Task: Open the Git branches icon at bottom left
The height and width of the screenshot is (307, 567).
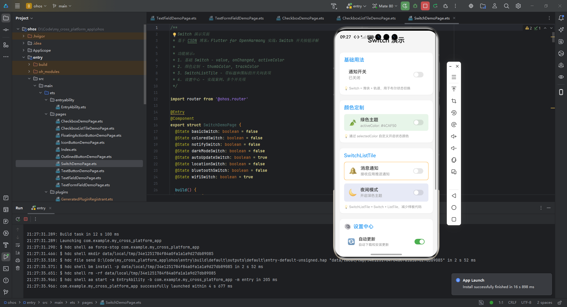Action: (x=6, y=292)
